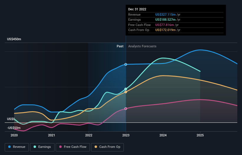
Task: Click the Free Cash Flow value US$77.816m
Action: [164, 25]
